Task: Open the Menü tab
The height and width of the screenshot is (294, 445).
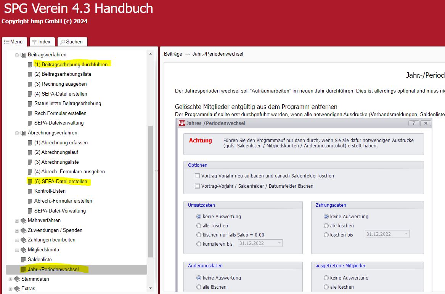Action: coord(14,42)
